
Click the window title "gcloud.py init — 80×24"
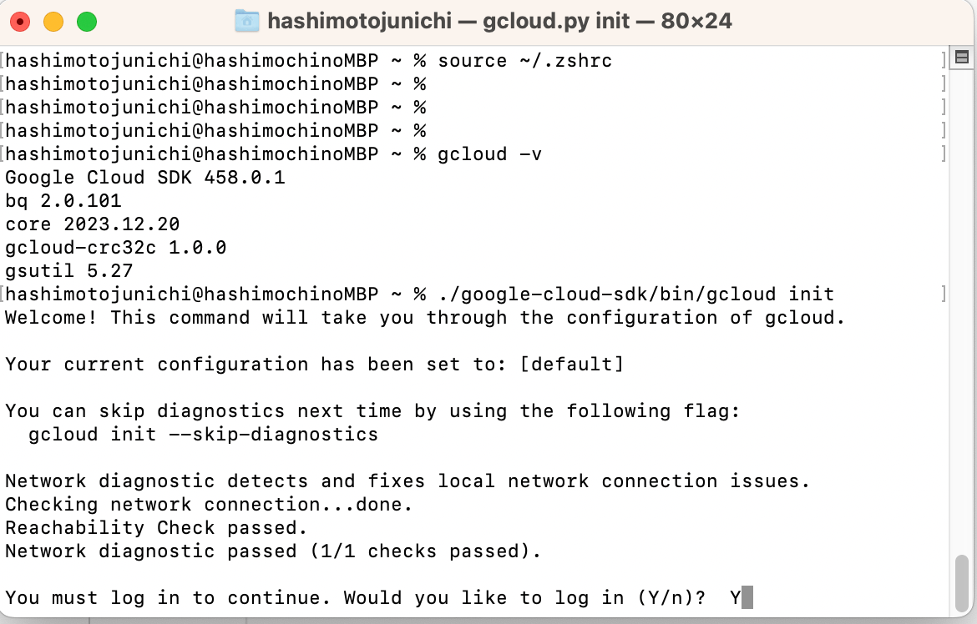(x=607, y=21)
